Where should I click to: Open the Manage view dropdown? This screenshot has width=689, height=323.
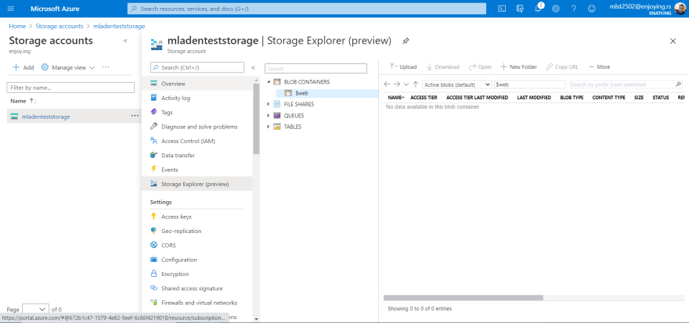click(68, 67)
